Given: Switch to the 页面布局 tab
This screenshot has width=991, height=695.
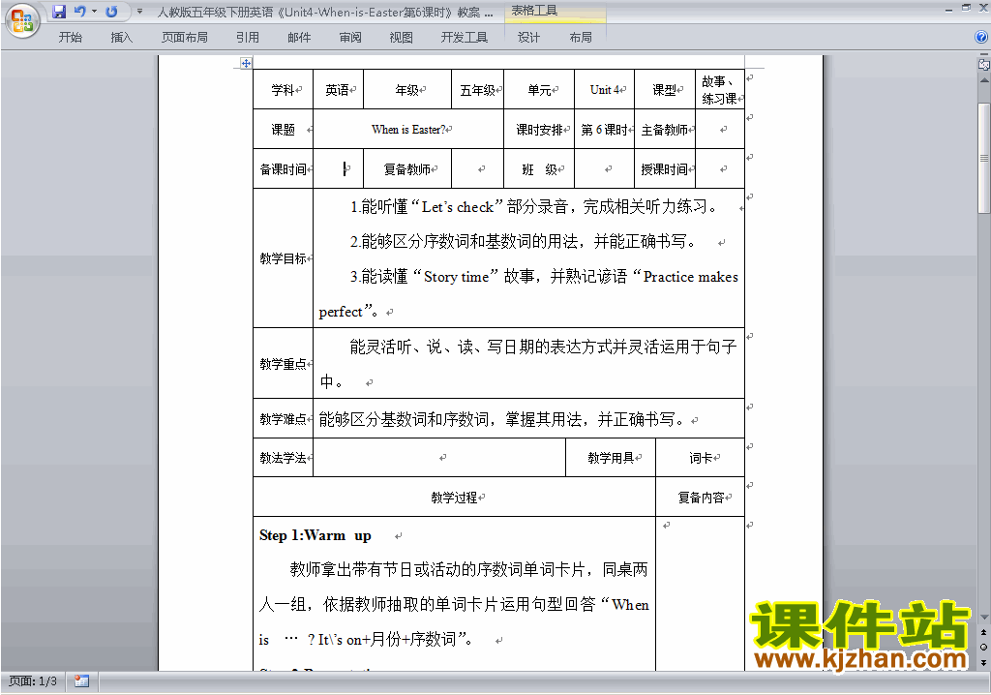Looking at the screenshot, I should [x=185, y=38].
